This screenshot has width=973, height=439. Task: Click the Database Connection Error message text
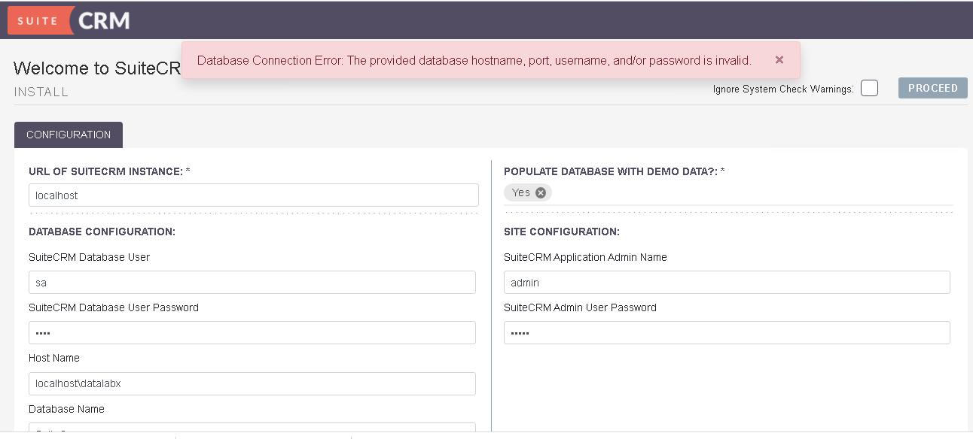(474, 60)
